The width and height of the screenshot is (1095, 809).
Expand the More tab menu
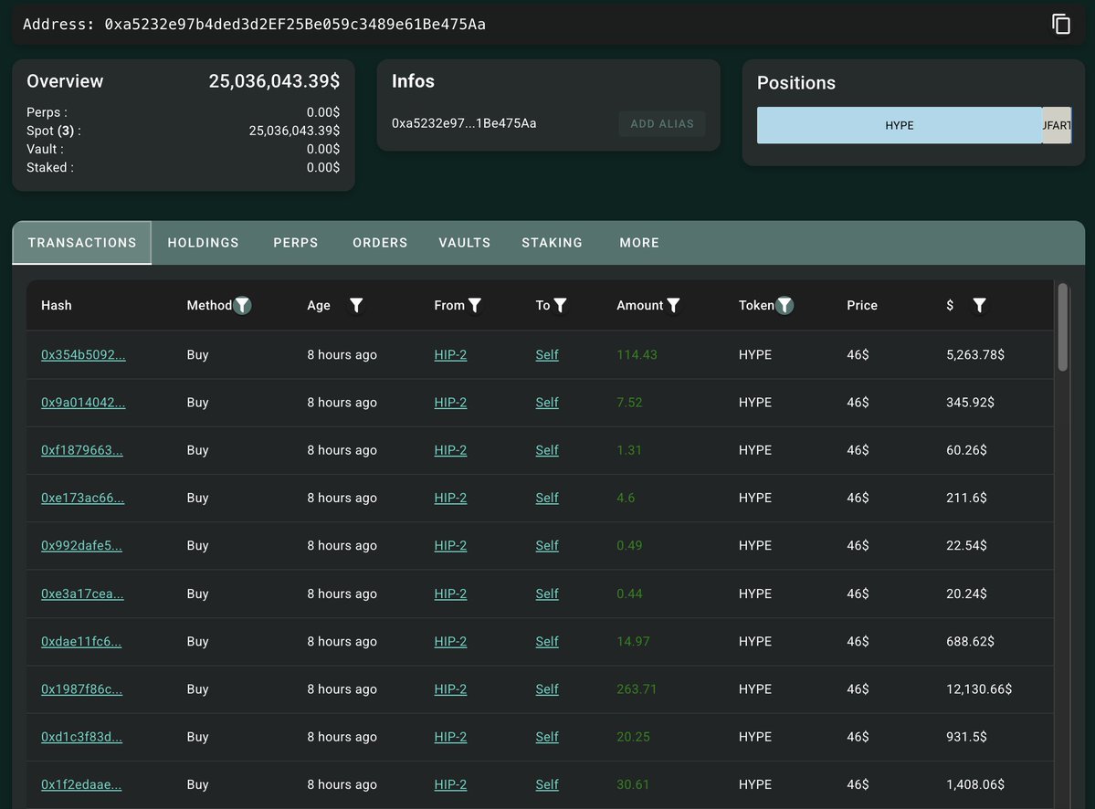tap(639, 243)
